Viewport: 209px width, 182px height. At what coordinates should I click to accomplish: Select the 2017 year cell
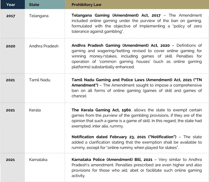tap(10, 16)
